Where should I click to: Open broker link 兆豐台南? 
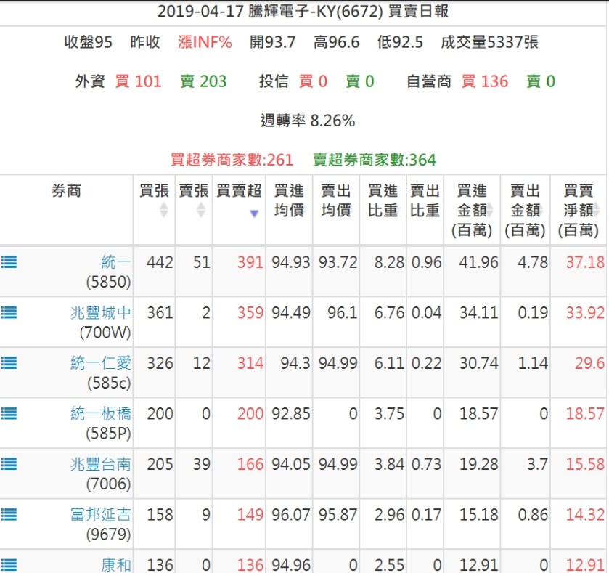point(101,464)
